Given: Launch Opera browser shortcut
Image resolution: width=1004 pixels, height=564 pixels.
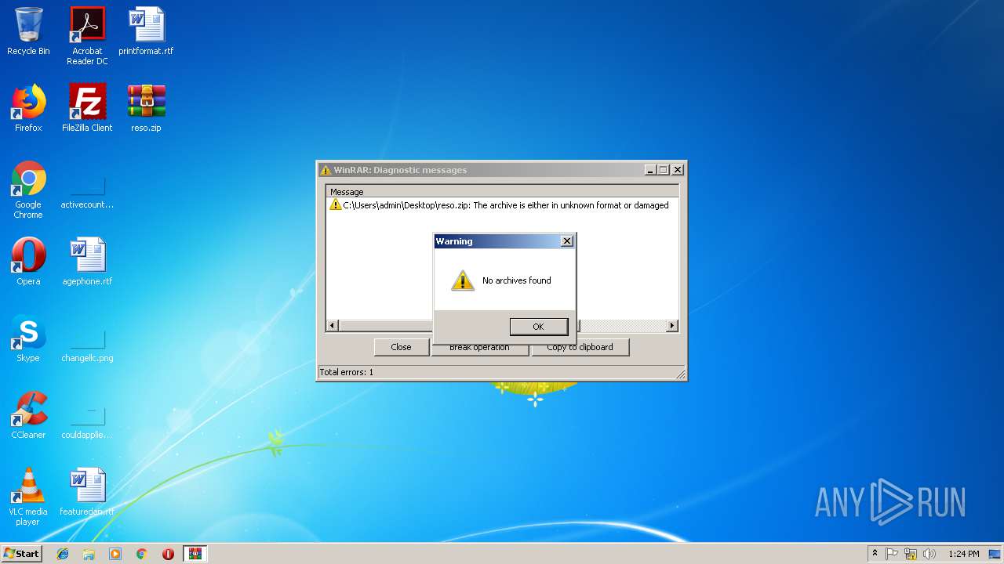Looking at the screenshot, I should pos(28,262).
